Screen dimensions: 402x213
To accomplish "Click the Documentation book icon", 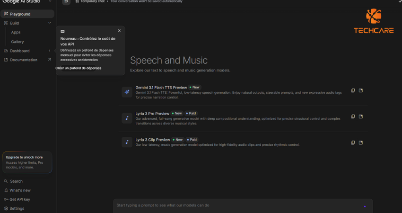I will [6, 60].
